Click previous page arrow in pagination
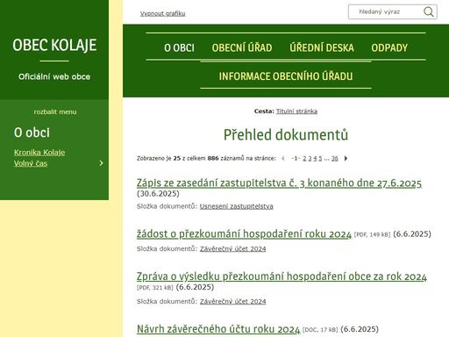Viewport: 449px width, 337px height. tap(282, 159)
